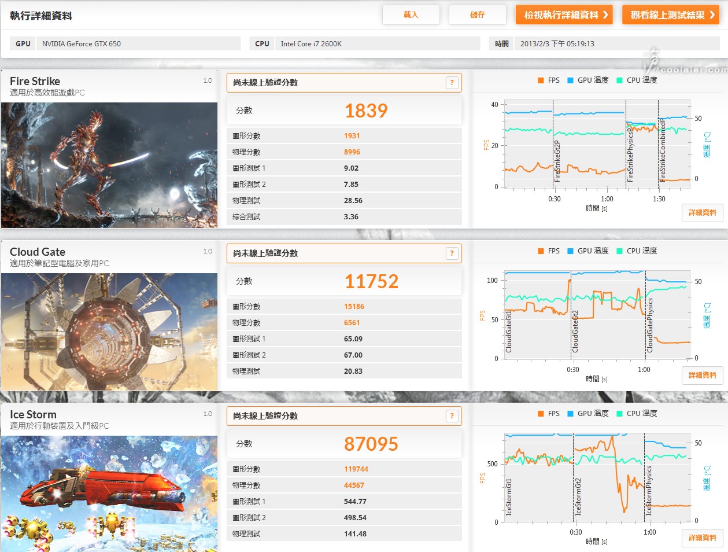
Task: Click the blue GPU 溫度 swatch in Ice Storm chart
Action: coord(570,414)
